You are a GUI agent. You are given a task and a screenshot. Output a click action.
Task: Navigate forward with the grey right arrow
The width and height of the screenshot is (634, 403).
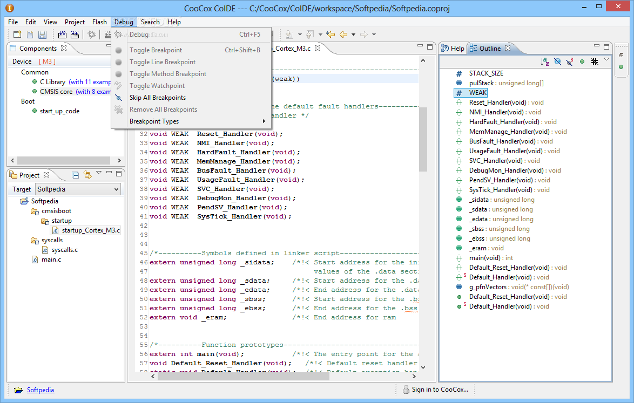tap(364, 35)
